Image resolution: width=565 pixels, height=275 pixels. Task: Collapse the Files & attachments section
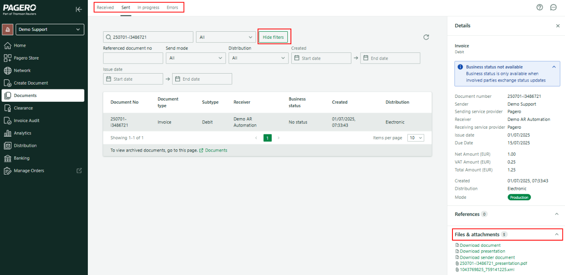[x=557, y=234]
